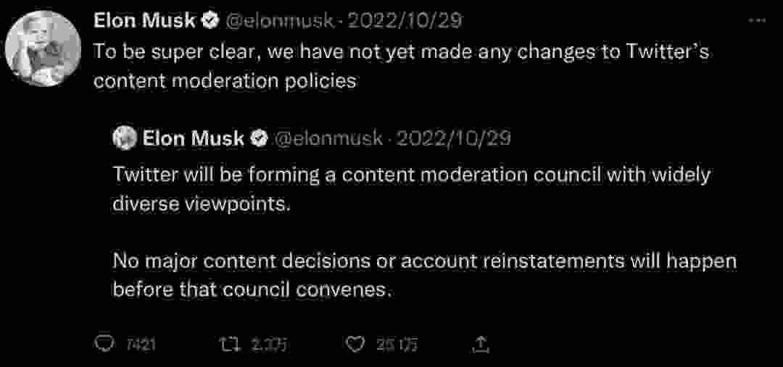Open Elon Musk name on main tweet
This screenshot has height=367, width=783.
[x=145, y=21]
